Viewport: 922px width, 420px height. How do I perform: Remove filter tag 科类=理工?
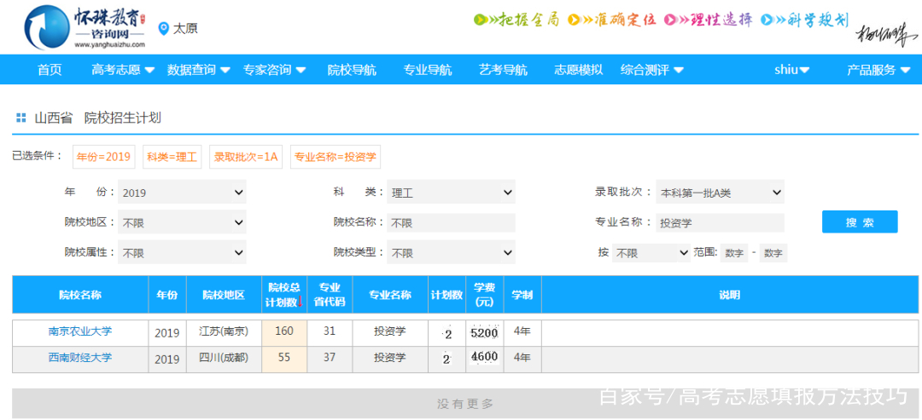[172, 157]
